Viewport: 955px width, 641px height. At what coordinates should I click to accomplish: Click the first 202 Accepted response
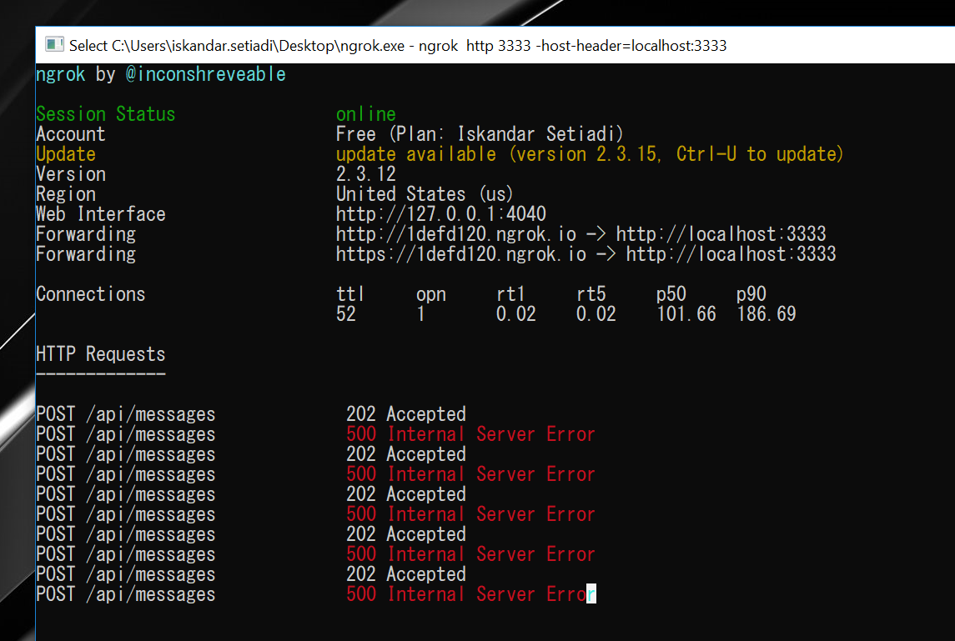(406, 414)
